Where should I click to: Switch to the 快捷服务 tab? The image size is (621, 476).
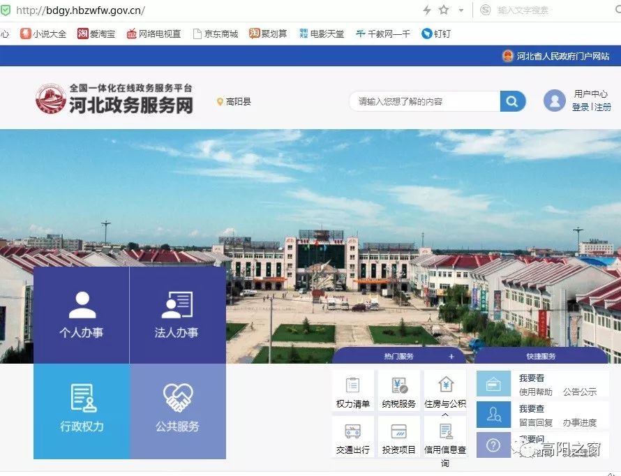click(541, 357)
